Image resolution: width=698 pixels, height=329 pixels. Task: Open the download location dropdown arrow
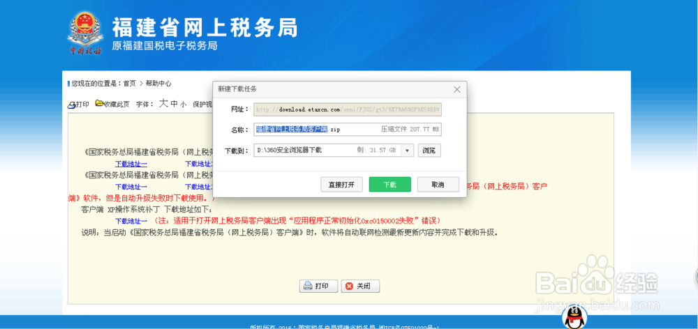(x=408, y=151)
